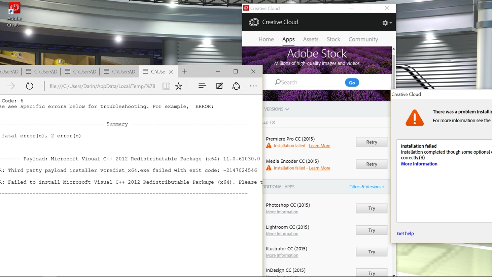Screen dimensions: 492x277
Task: Click the Edge forward arrow
Action: coord(11,86)
